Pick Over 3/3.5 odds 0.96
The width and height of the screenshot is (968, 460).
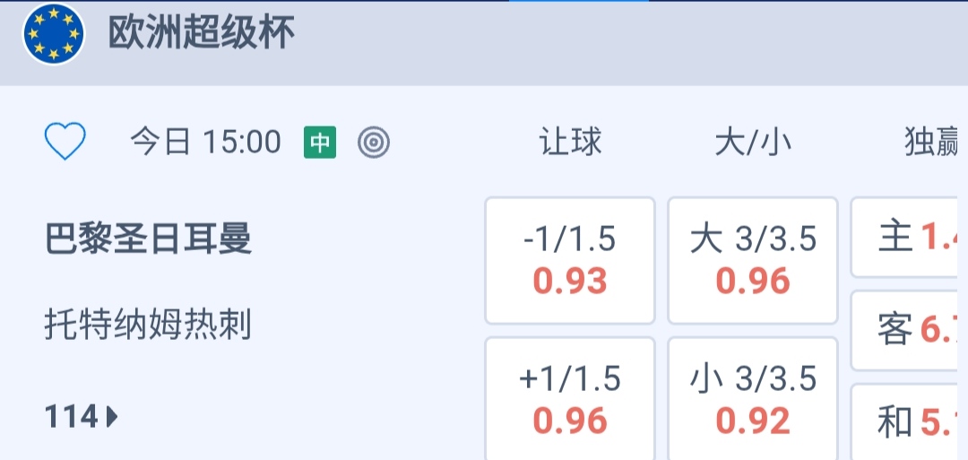(x=753, y=260)
